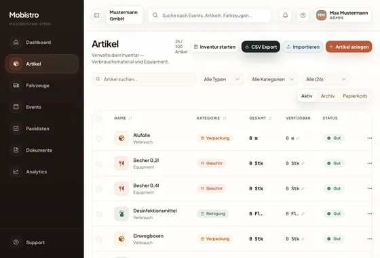The image size is (380, 258).
Task: Open Events in sidebar
Action: coord(42,107)
